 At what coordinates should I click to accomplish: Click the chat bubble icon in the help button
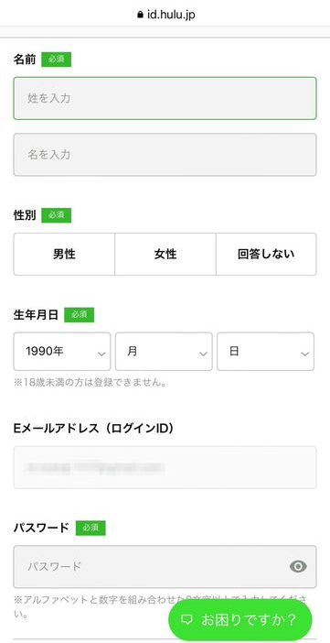[186, 619]
